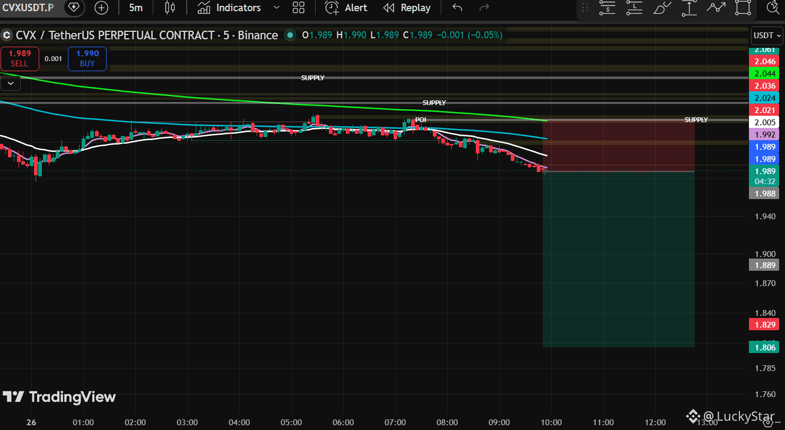Click the 26 date axis label
The image size is (785, 430).
point(31,423)
